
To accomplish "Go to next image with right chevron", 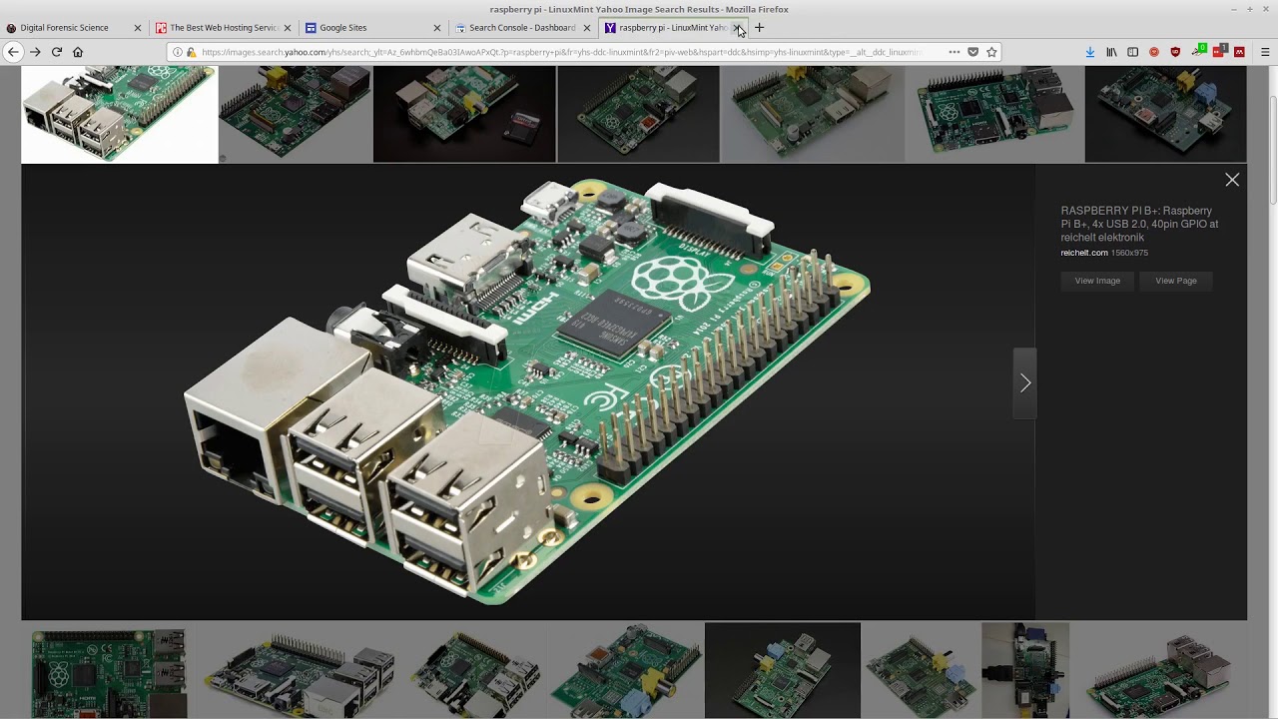I will pyautogui.click(x=1024, y=383).
